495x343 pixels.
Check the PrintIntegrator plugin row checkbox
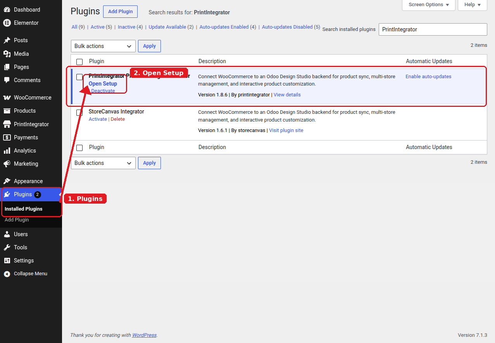pyautogui.click(x=79, y=77)
